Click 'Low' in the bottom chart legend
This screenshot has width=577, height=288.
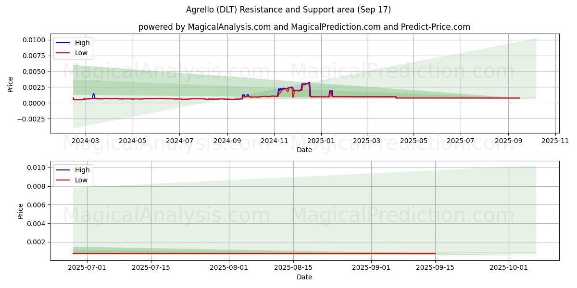[81, 180]
